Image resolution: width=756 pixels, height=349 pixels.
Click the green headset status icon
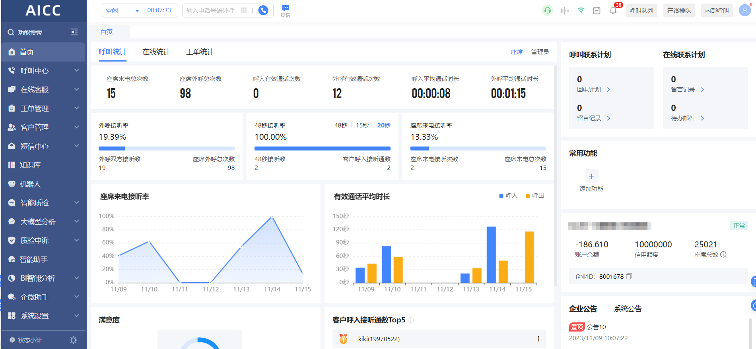tap(548, 10)
